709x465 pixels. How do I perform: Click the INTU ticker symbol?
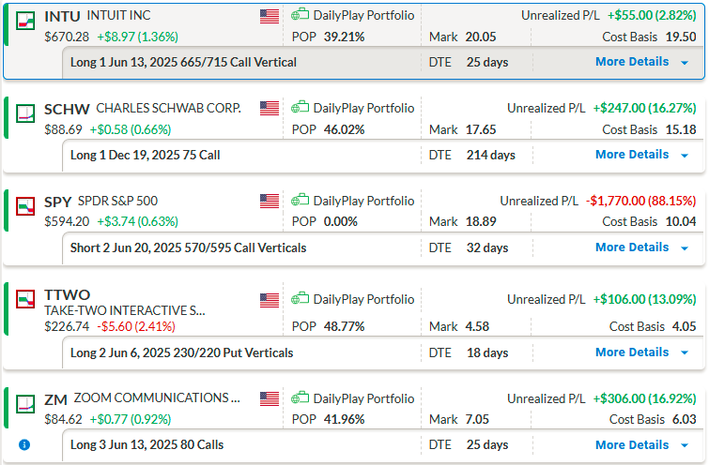62,17
